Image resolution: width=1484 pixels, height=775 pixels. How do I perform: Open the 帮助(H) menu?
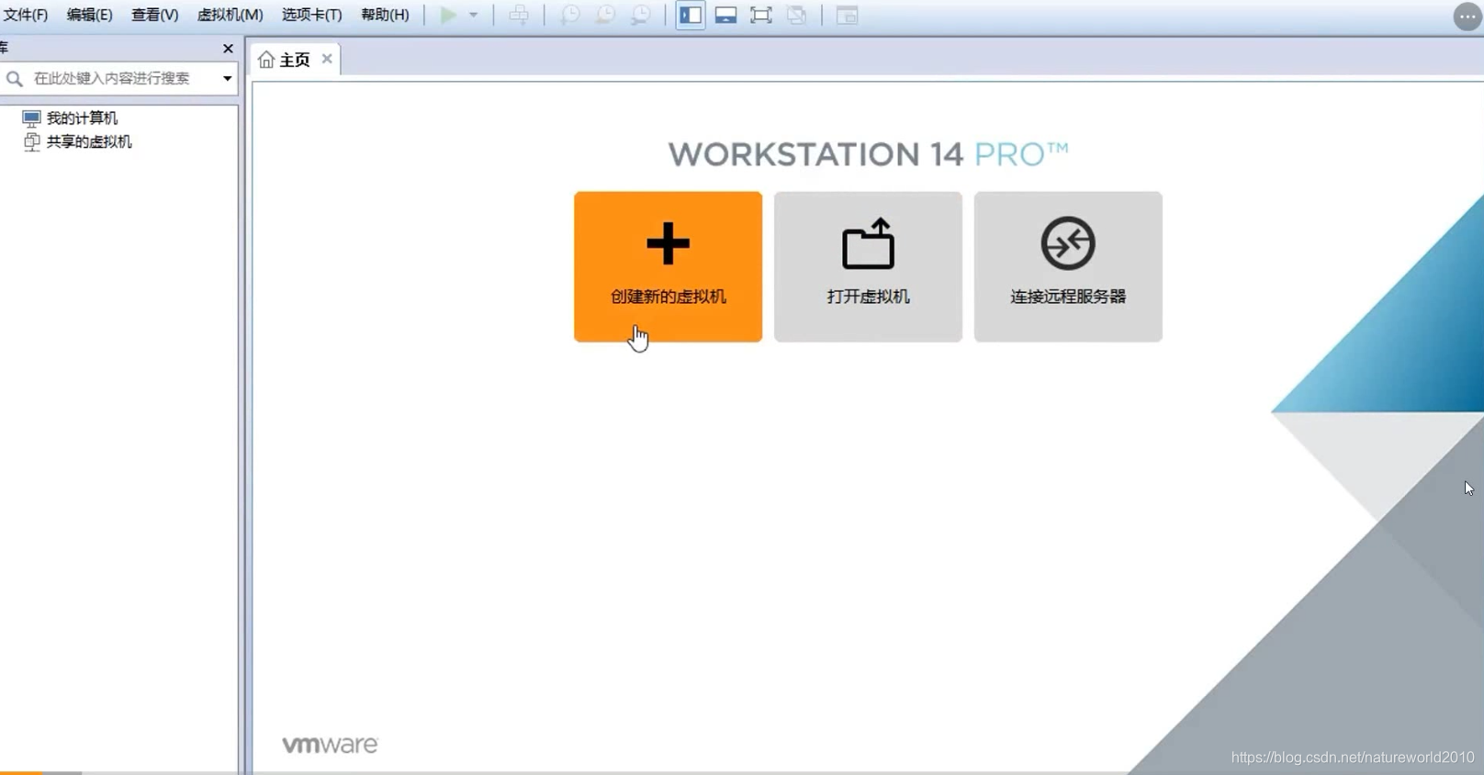point(385,15)
